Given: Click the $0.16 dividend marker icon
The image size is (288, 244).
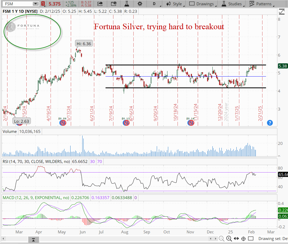Looking at the screenshot, I should click(x=191, y=123).
